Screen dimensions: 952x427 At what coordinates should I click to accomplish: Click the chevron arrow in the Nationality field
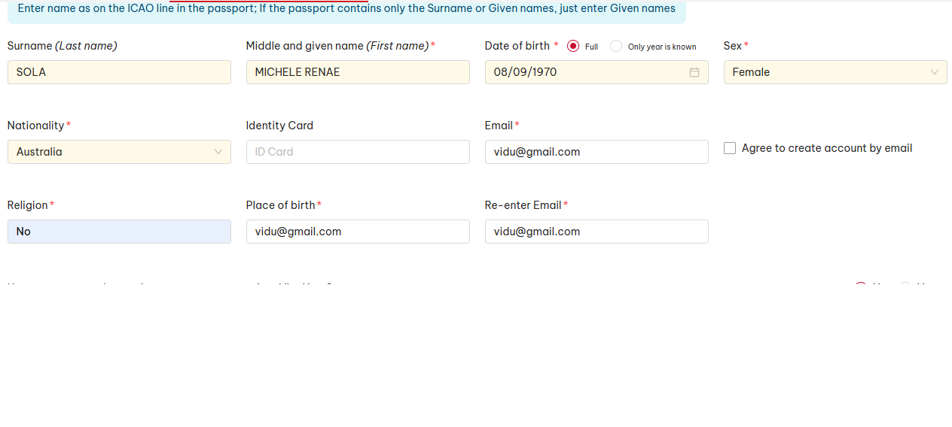(218, 152)
